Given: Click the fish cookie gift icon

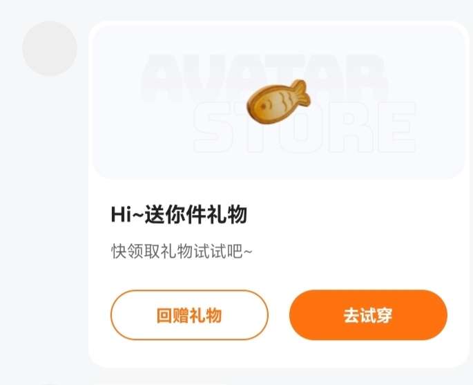Looking at the screenshot, I should (x=278, y=102).
